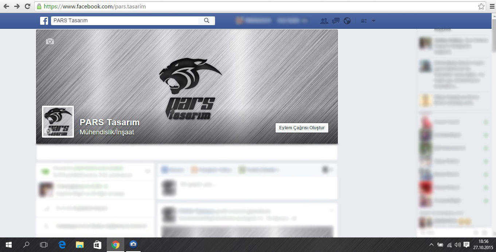Open the messages icon in the Facebook bar
This screenshot has height=252, width=496.
(x=336, y=21)
